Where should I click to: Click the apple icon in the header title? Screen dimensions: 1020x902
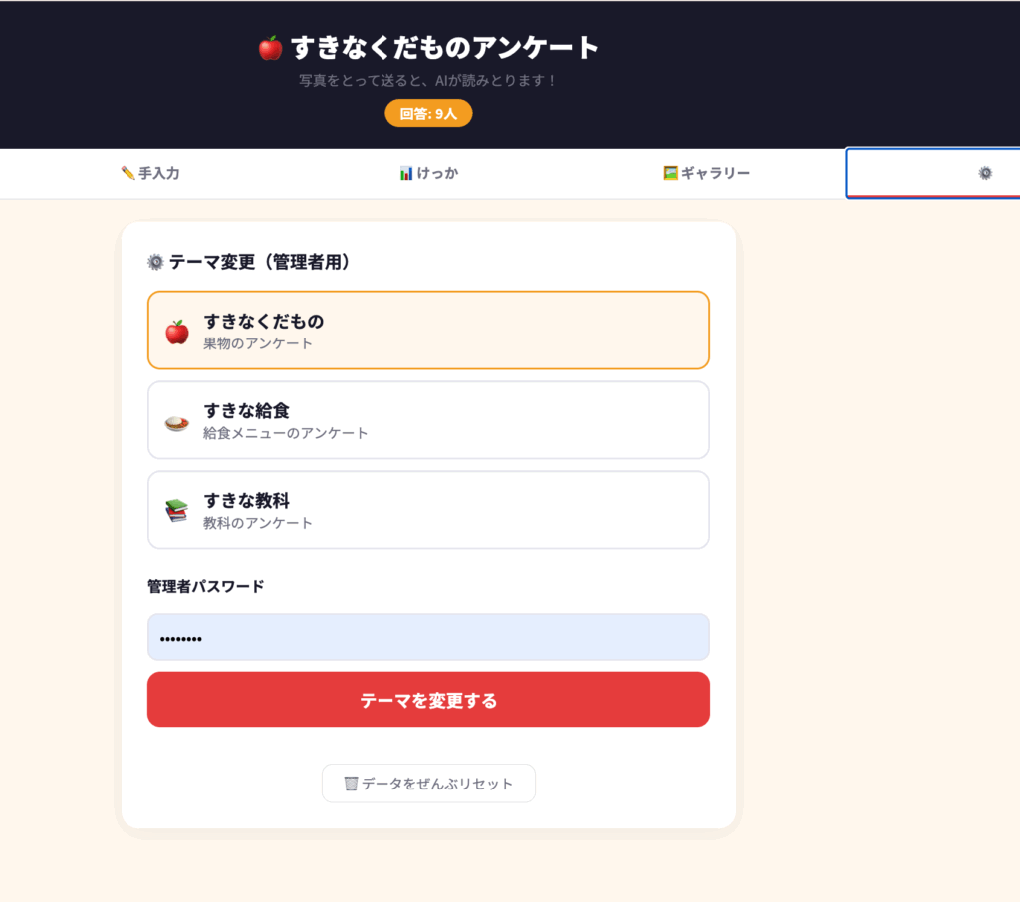coord(270,48)
